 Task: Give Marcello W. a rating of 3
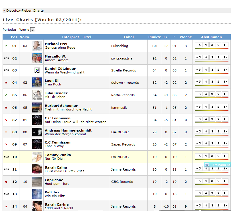tap(212, 57)
